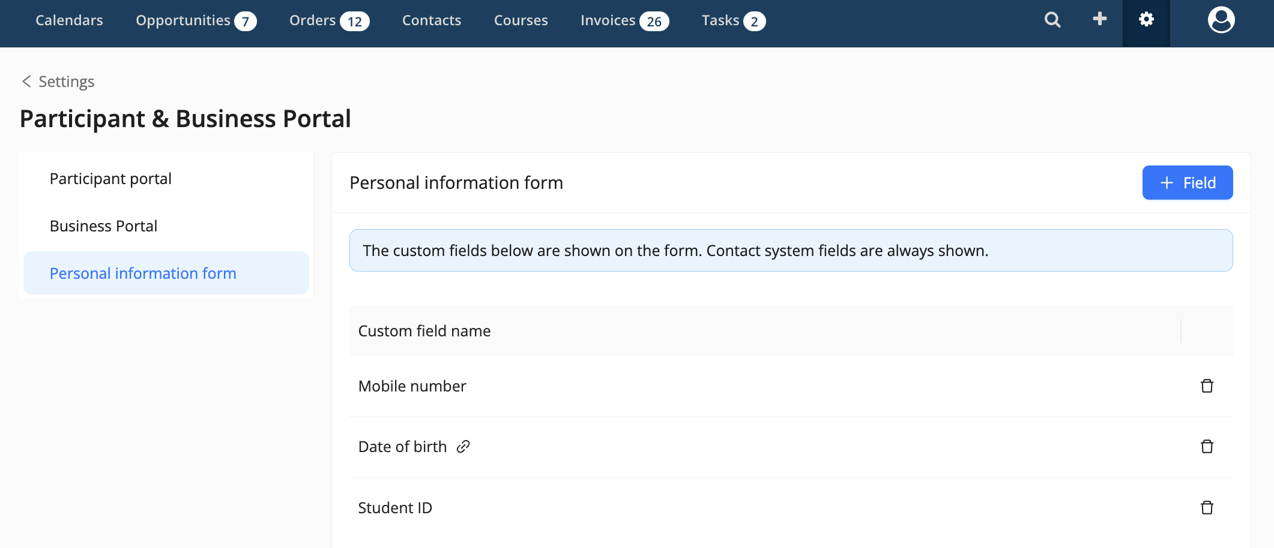Go back to Settings
Viewport: 1274px width, 548px height.
58,82
